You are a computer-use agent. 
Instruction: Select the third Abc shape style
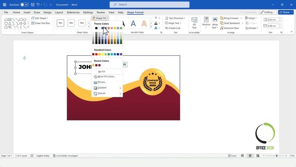click(82, 23)
